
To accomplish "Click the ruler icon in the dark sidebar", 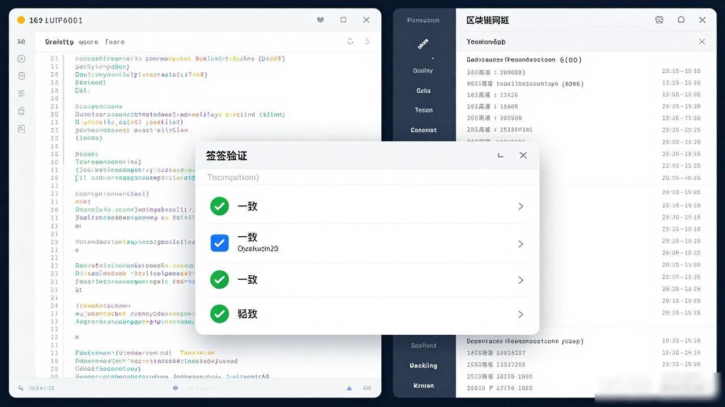I will click(x=423, y=44).
